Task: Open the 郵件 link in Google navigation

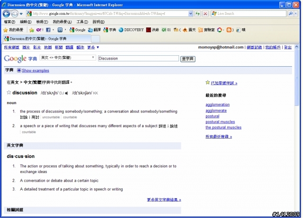Action: click(80, 47)
